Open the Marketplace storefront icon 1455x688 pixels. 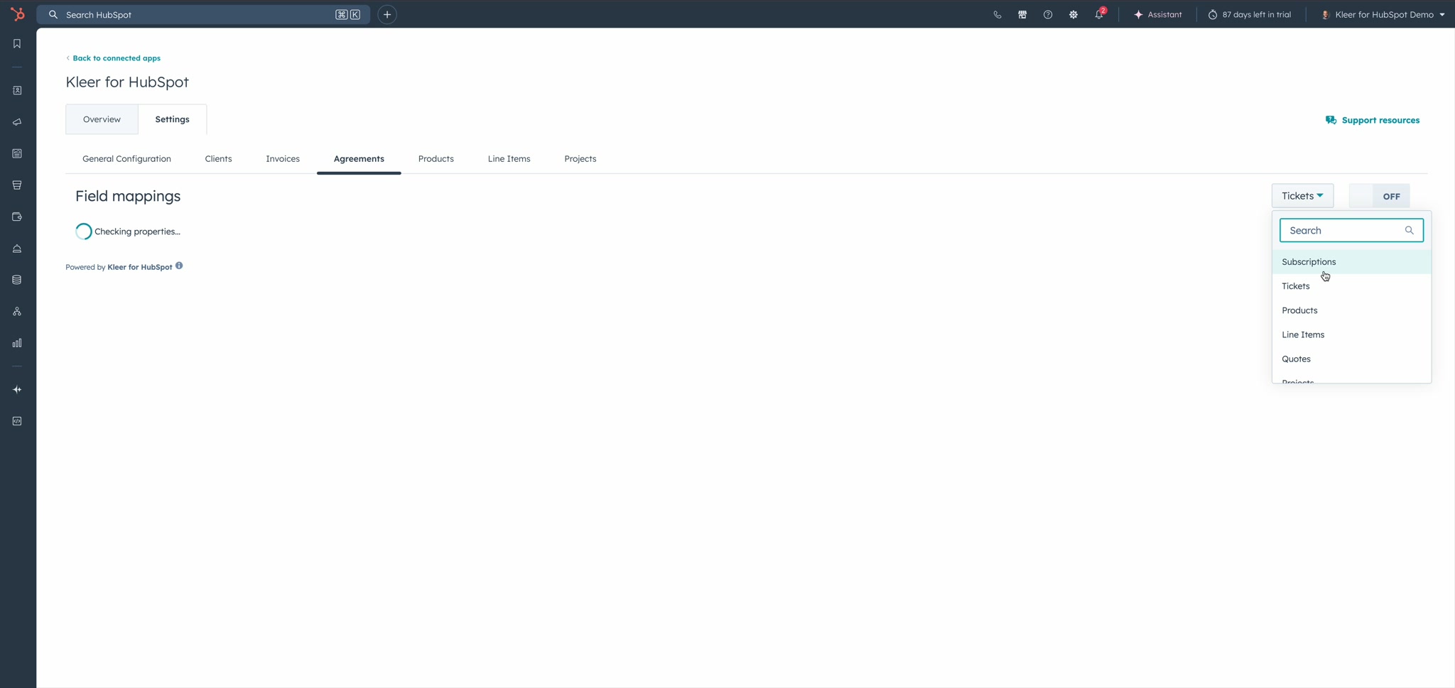coord(1022,14)
